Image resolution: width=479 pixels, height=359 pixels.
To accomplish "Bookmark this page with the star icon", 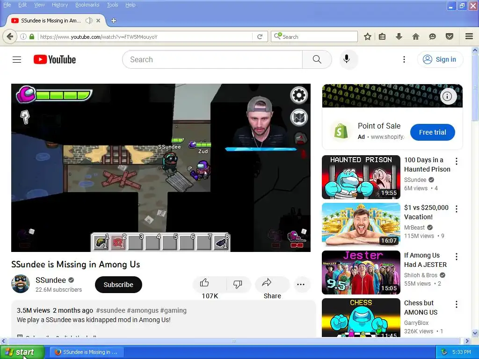I will point(368,36).
